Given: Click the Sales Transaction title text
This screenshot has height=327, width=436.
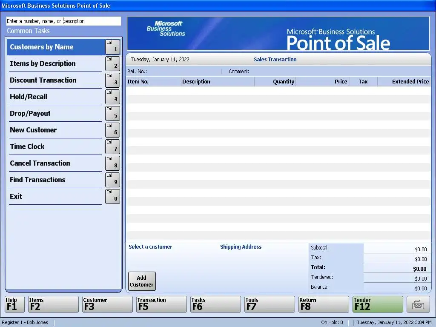Looking at the screenshot, I should tap(275, 59).
